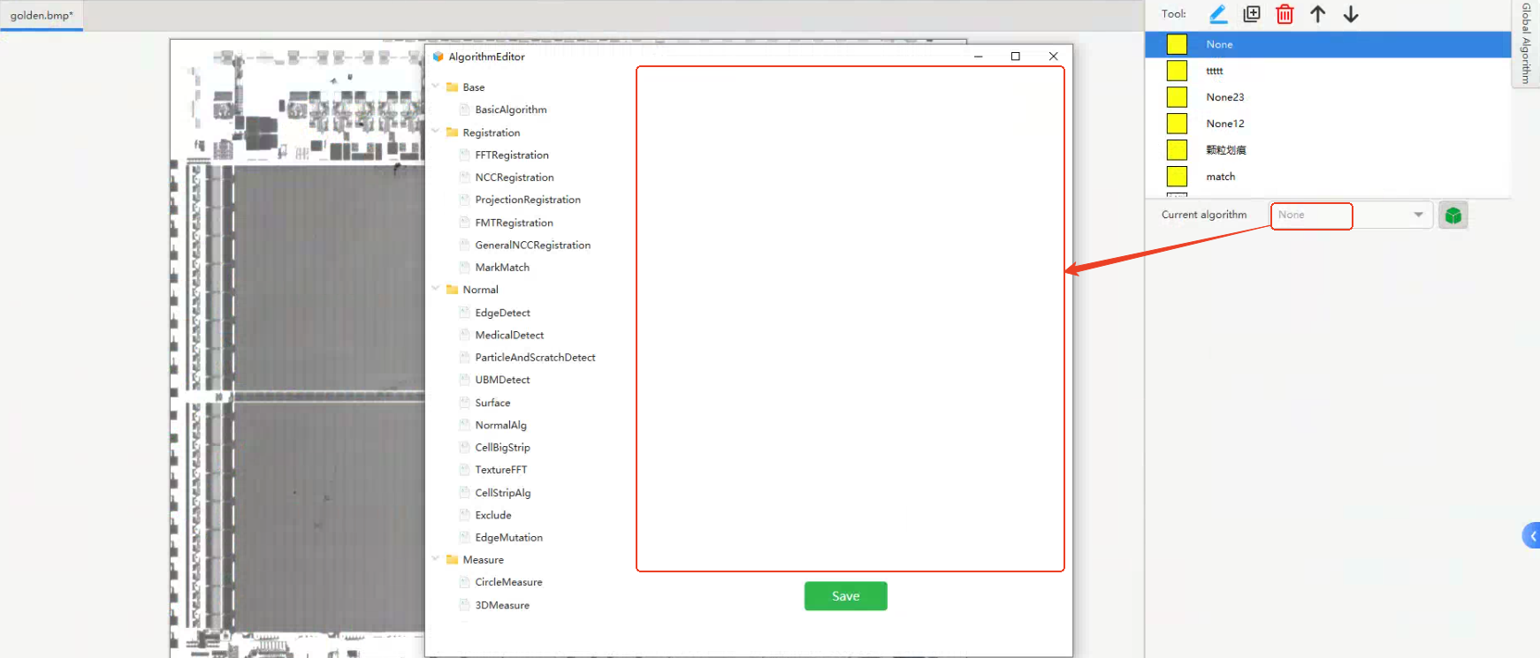Move item down with down arrow
1540x658 pixels.
tap(1351, 14)
